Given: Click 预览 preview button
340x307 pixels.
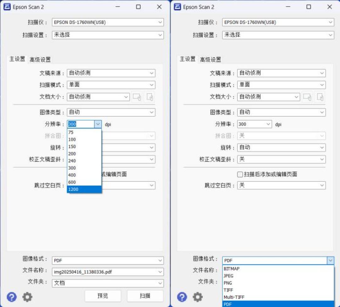Looking at the screenshot, I should pyautogui.click(x=103, y=296).
